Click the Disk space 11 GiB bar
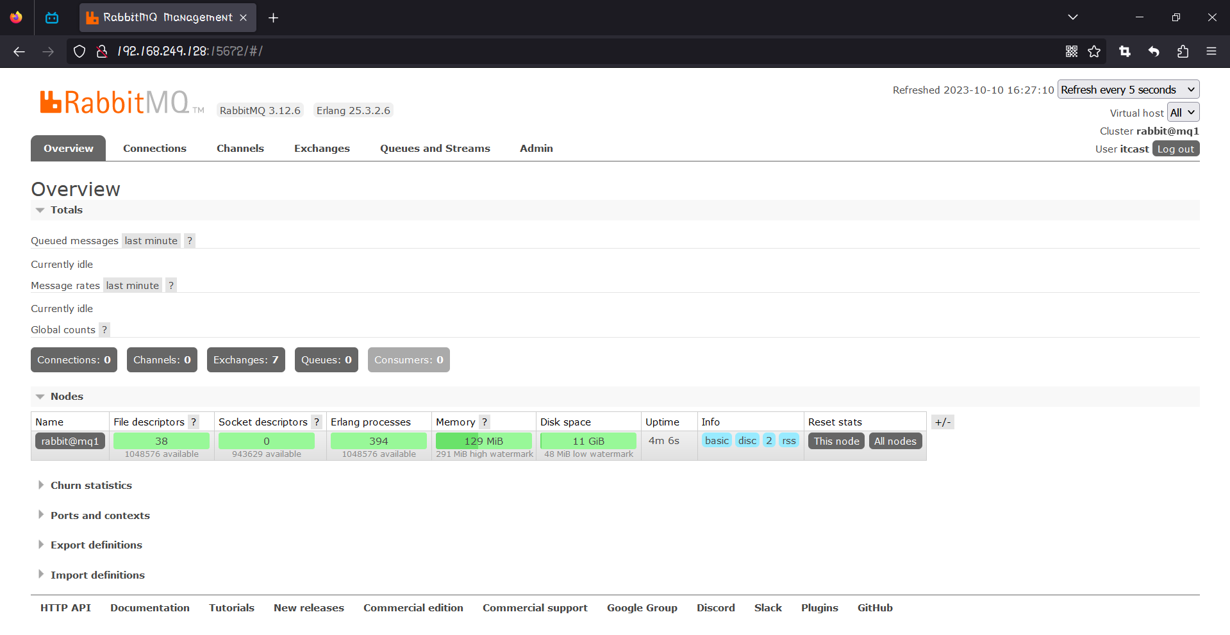The height and width of the screenshot is (635, 1230). [588, 441]
